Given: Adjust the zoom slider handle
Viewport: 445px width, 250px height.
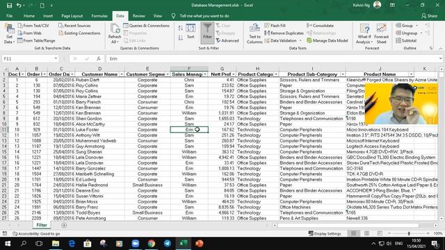Looking at the screenshot, I should [x=409, y=233].
